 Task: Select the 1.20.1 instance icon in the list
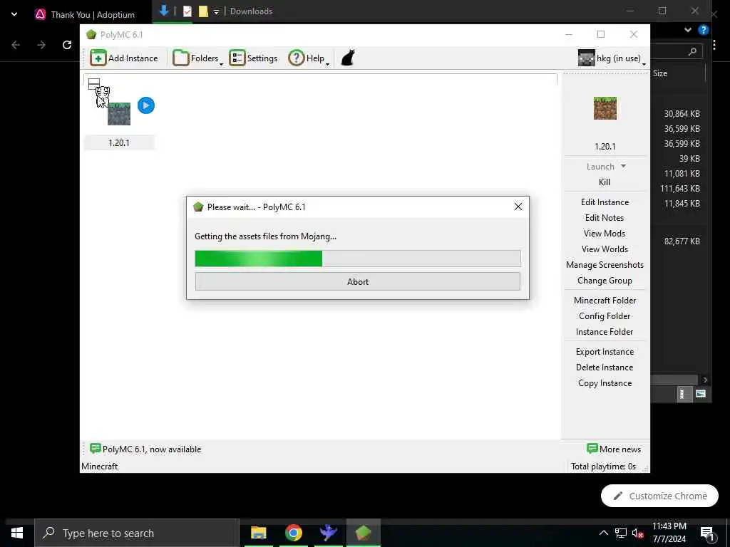(x=119, y=114)
